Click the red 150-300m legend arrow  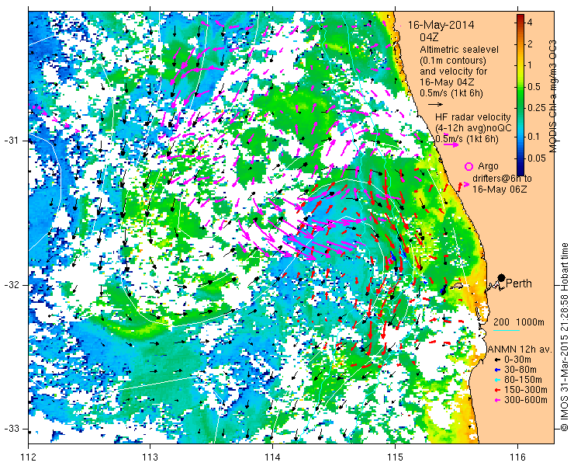click(x=496, y=390)
